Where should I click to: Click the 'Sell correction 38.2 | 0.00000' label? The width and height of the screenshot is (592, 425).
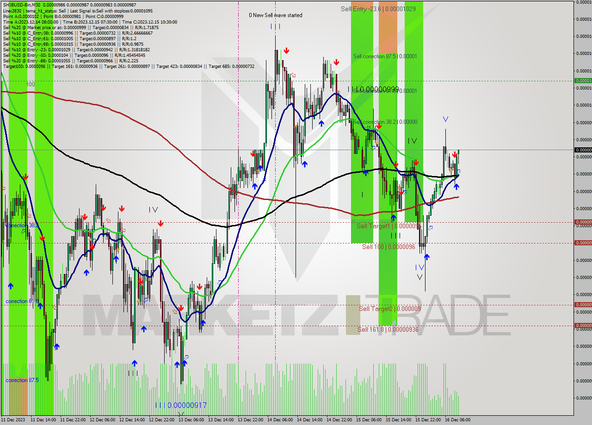point(385,122)
